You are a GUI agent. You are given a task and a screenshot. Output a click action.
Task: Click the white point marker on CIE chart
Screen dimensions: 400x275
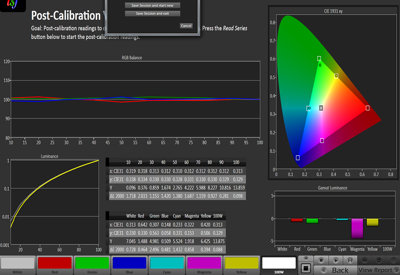point(321,108)
